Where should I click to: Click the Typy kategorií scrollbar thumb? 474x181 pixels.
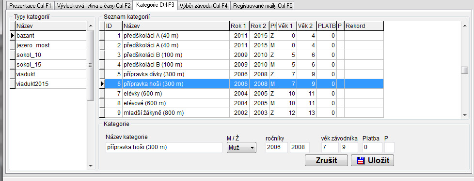90,65
